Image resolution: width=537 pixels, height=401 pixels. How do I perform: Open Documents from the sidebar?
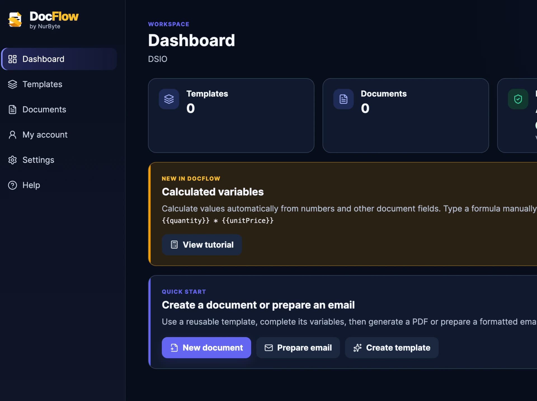tap(59, 109)
